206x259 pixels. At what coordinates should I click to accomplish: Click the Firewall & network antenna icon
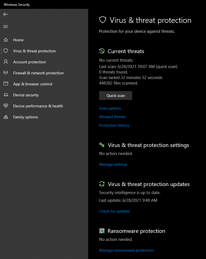pos(6,73)
